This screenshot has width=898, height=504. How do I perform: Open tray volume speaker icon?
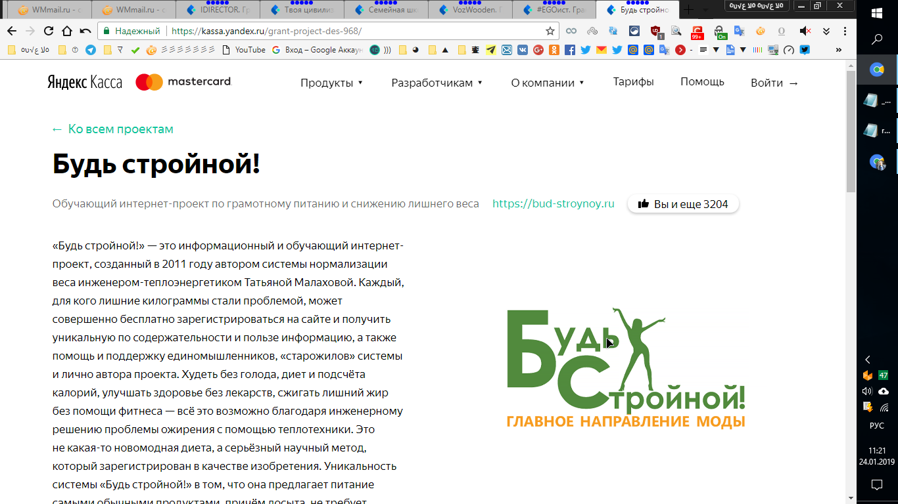[867, 391]
